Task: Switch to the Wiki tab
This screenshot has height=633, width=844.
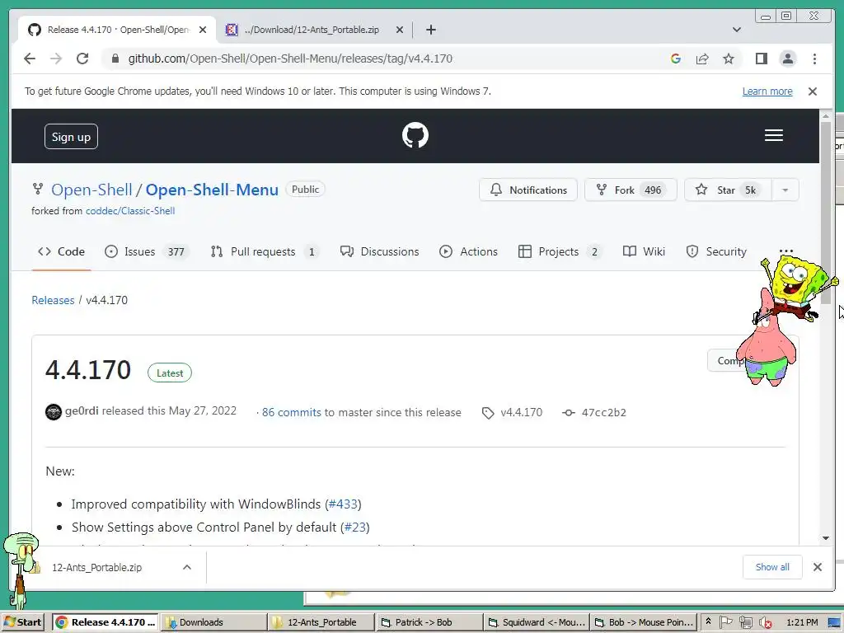Action: pyautogui.click(x=644, y=251)
